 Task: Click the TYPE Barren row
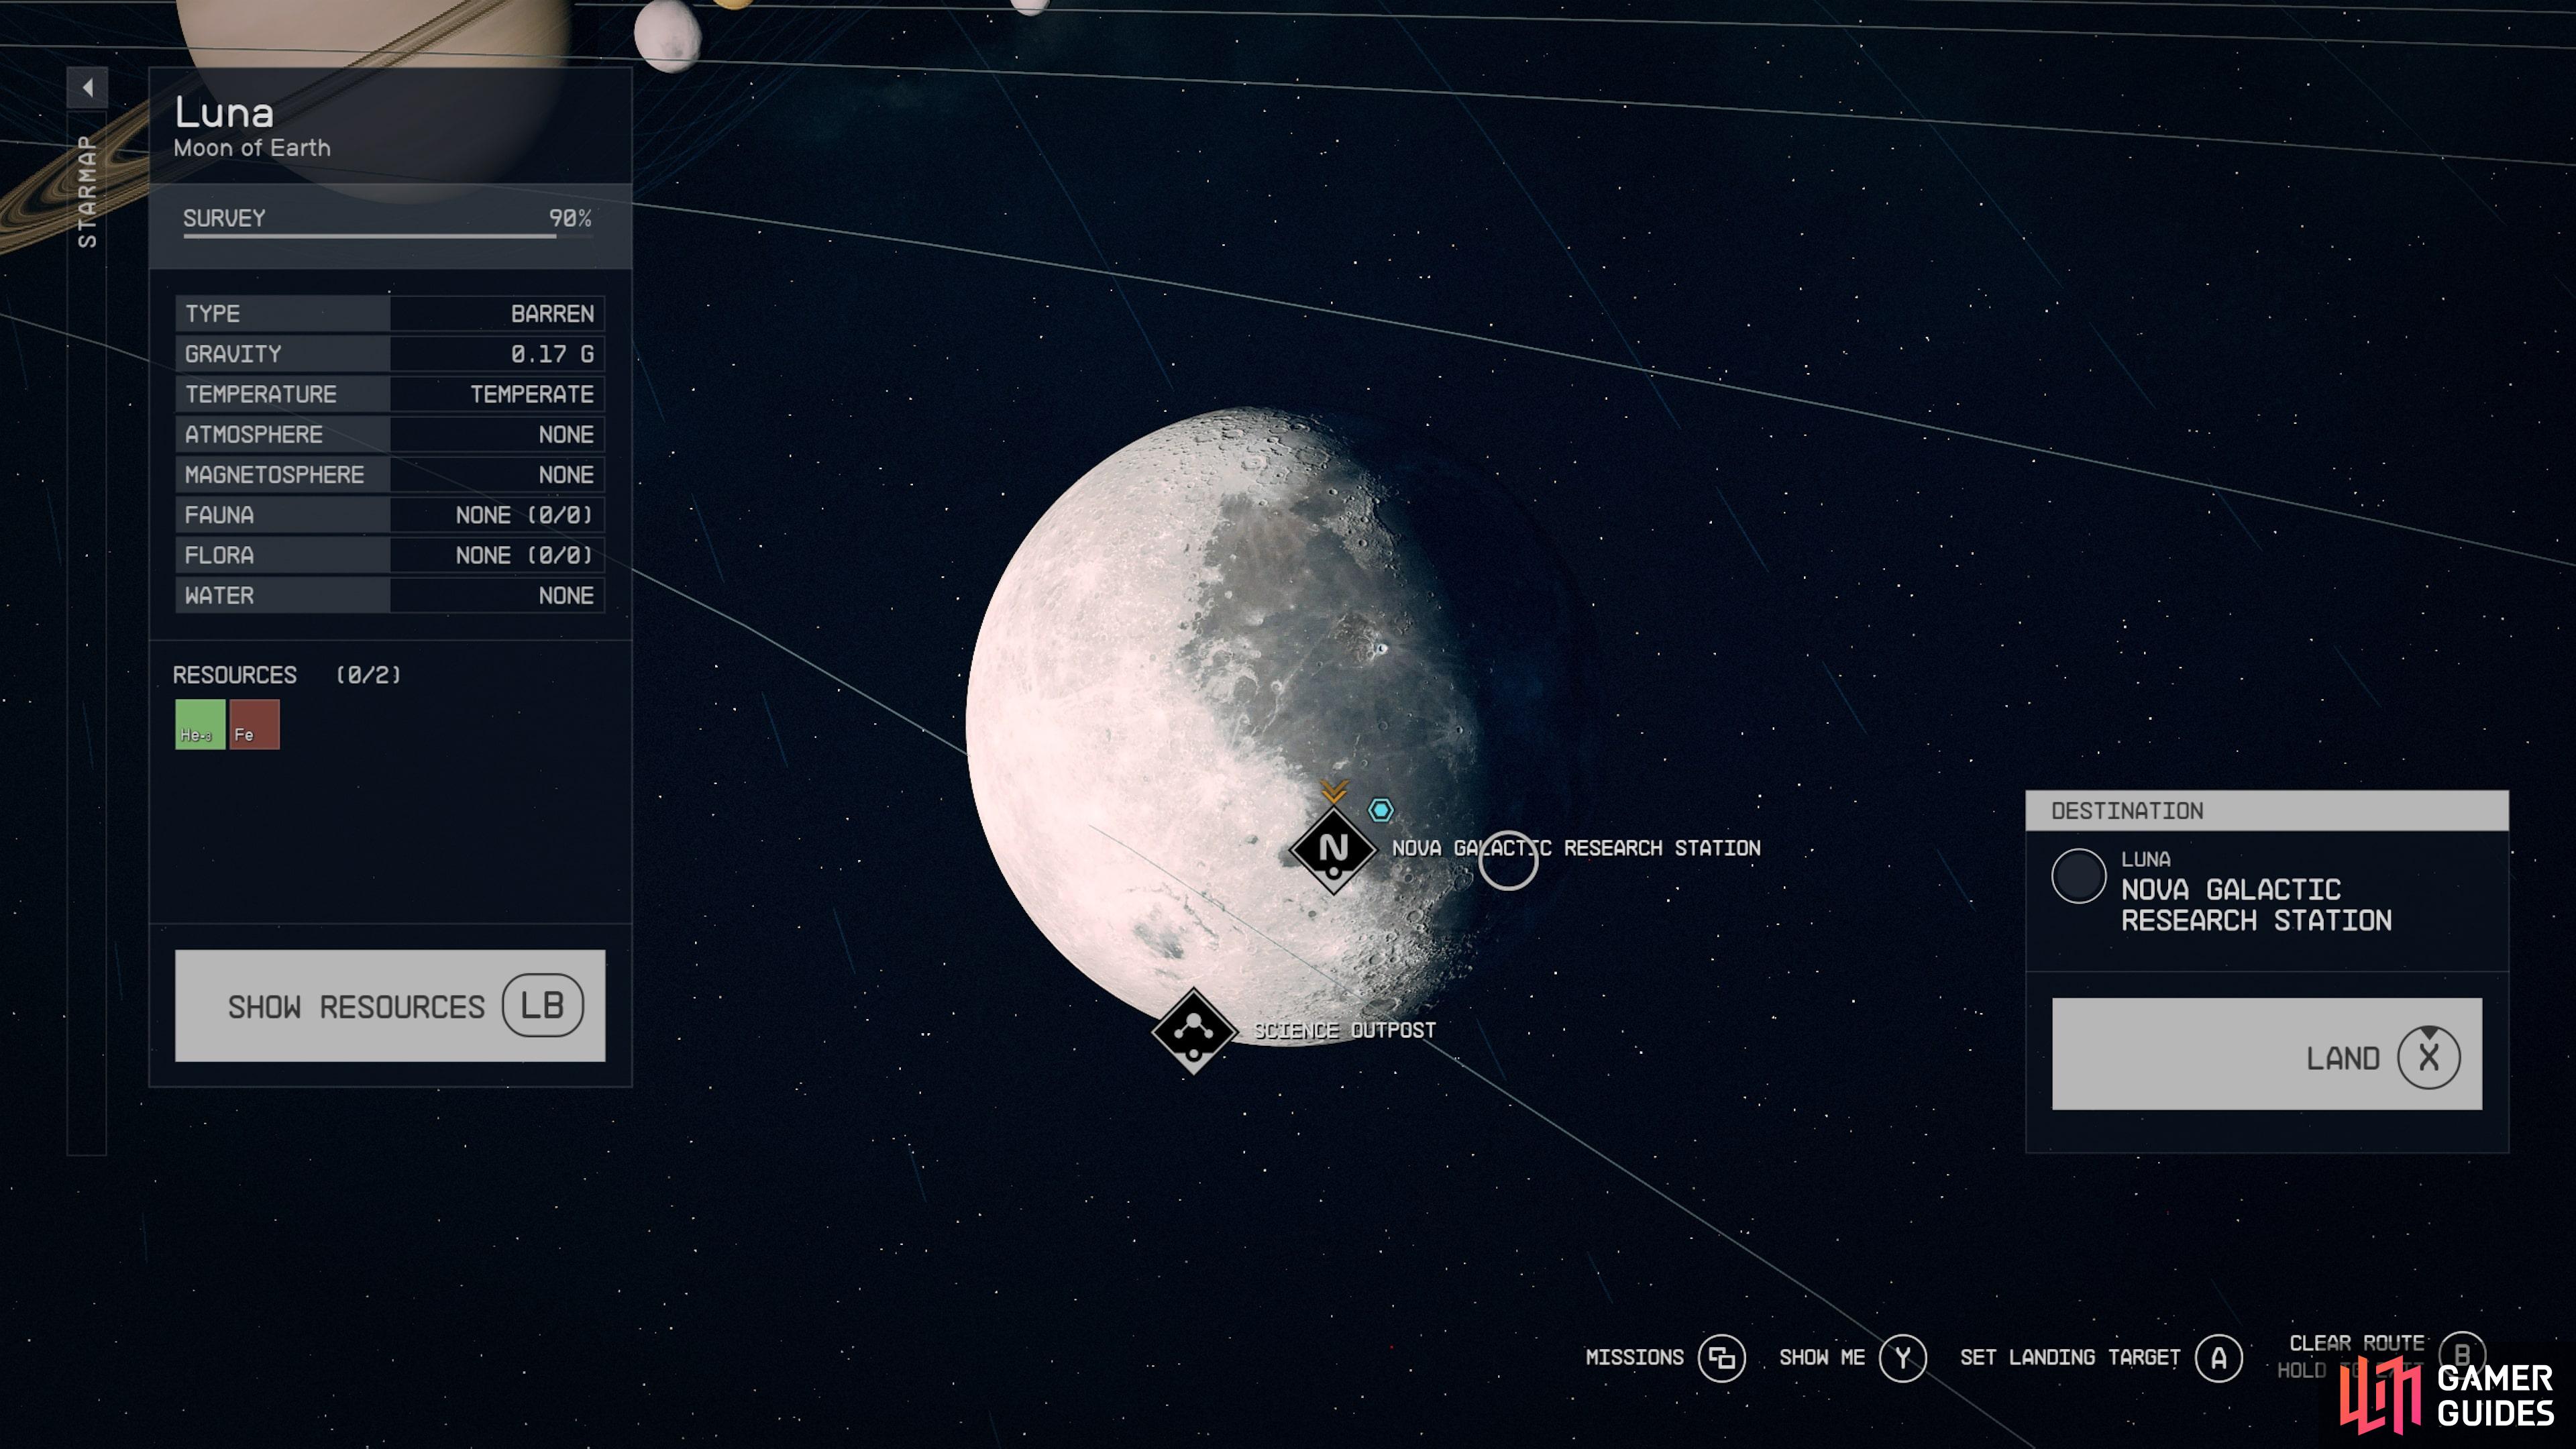(x=390, y=314)
